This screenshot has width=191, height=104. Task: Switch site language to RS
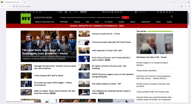40,12
